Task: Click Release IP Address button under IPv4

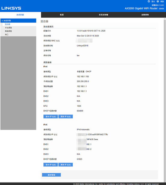Action: [51, 117]
